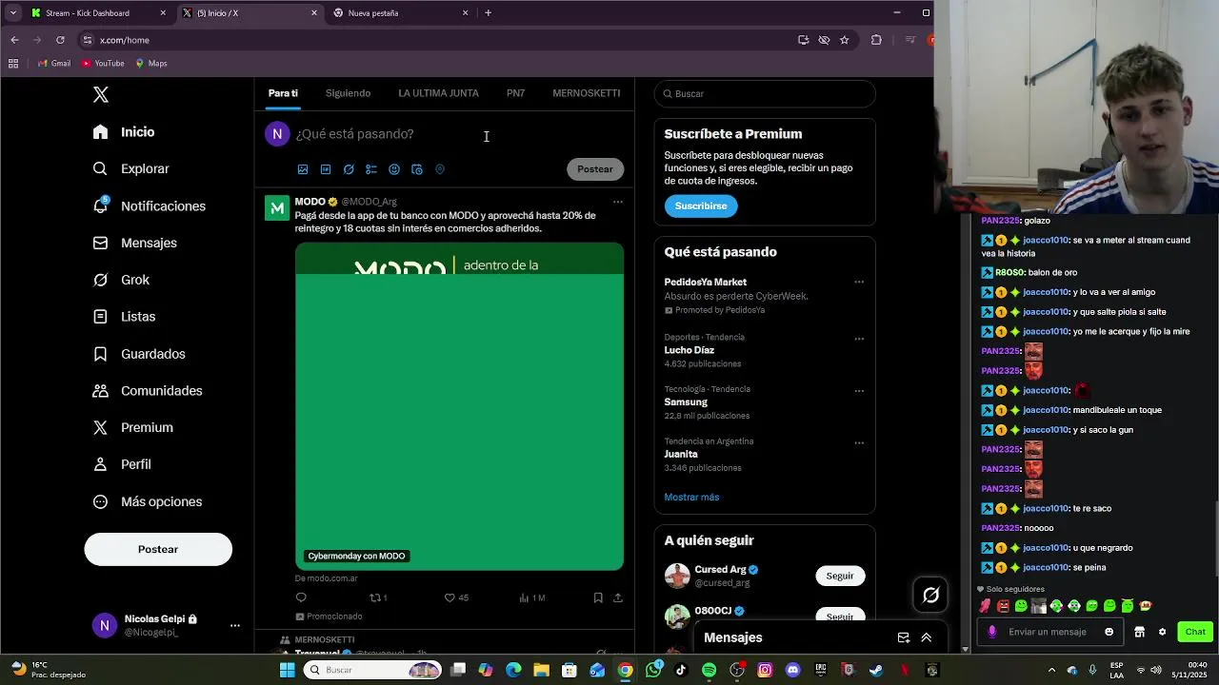
Task: Open Spotify from the taskbar
Action: (x=709, y=670)
